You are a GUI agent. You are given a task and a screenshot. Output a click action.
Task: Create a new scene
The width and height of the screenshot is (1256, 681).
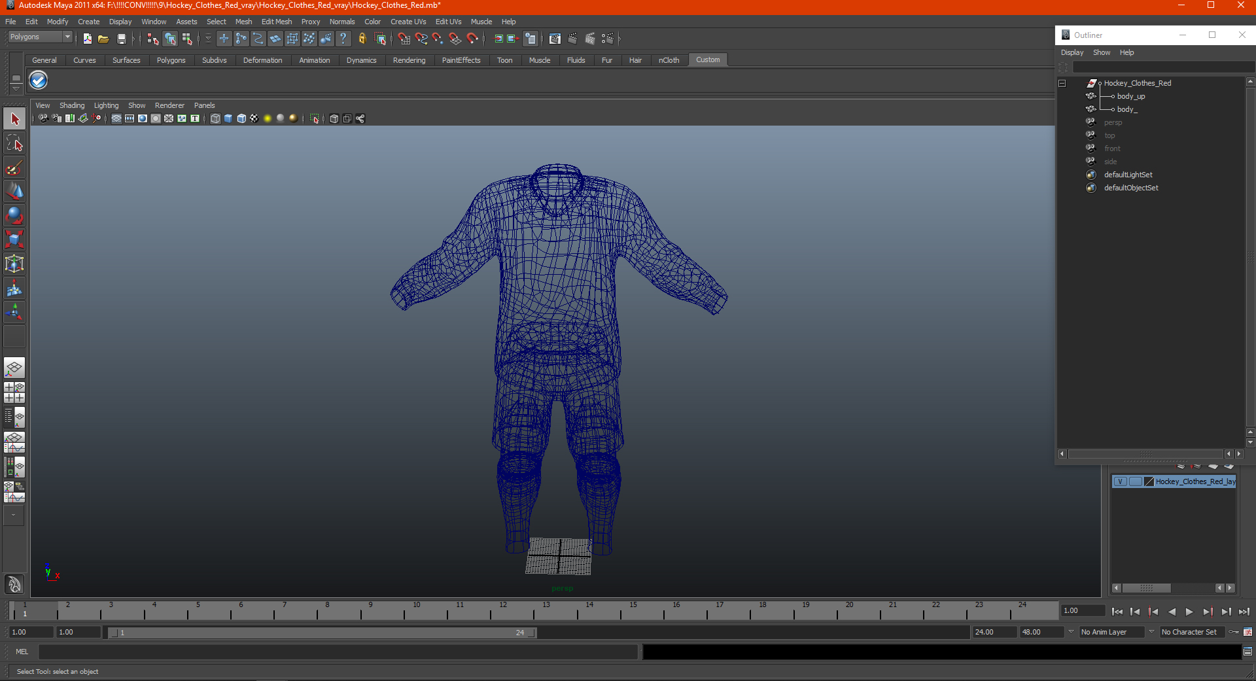87,39
